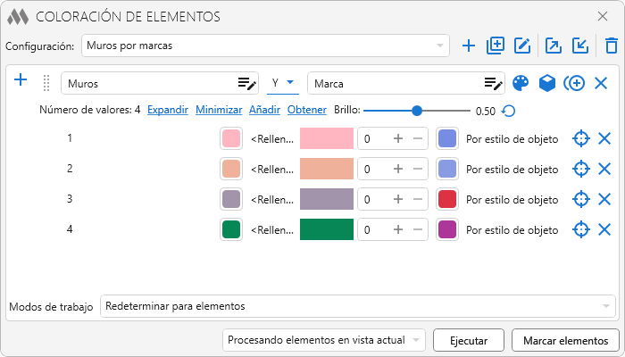625x357 pixels.
Task: Click the Expandir link
Action: click(x=168, y=111)
